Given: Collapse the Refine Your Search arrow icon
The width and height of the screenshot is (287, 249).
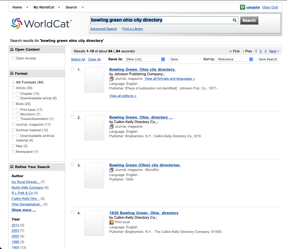Looking at the screenshot, I should pyautogui.click(x=12, y=167).
